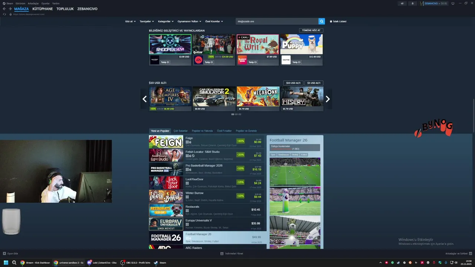Expand the Göz at dropdown

[x=130, y=22]
